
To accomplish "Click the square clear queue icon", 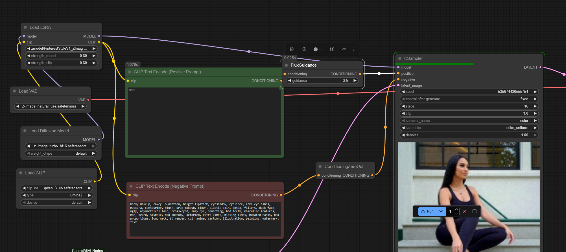I will tap(474, 211).
